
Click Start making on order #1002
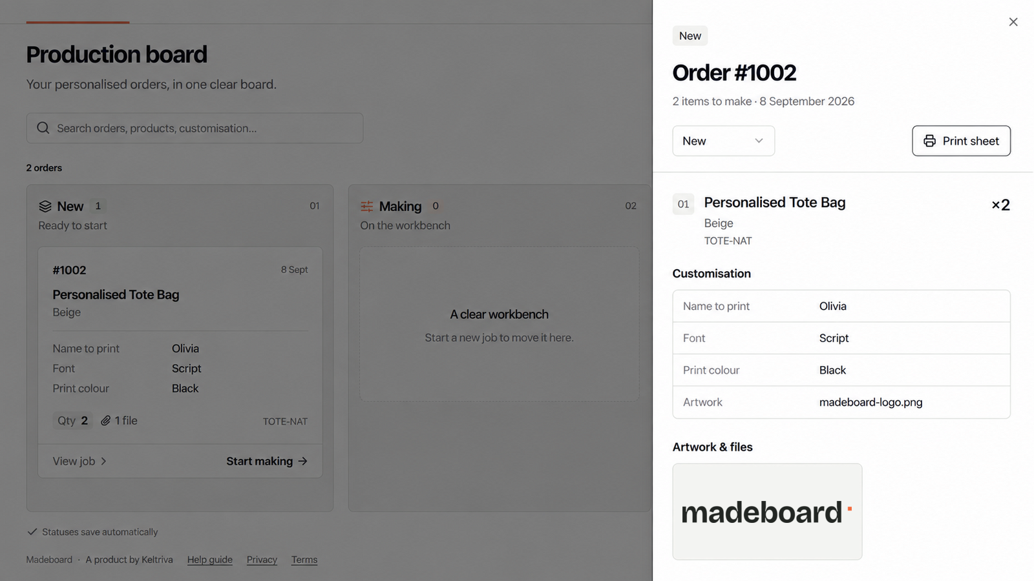coord(266,461)
